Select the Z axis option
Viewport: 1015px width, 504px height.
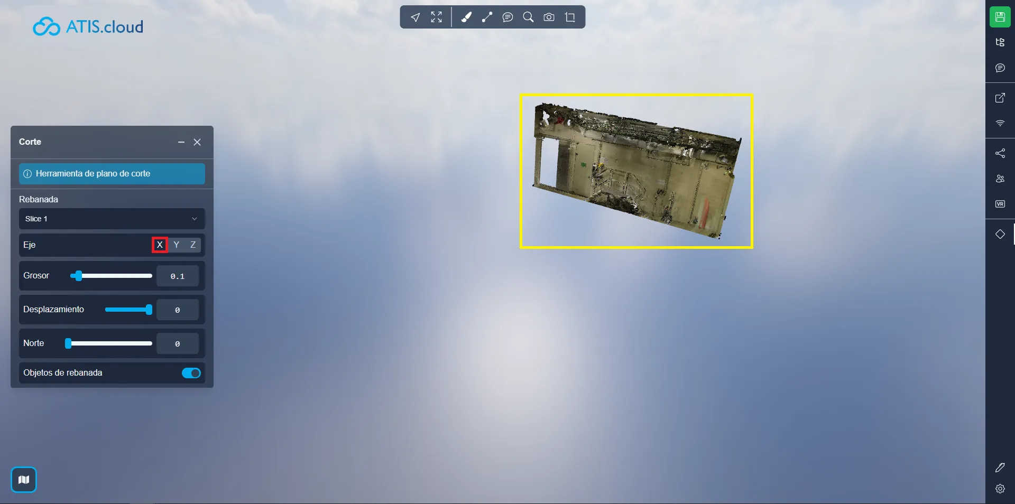(x=193, y=245)
